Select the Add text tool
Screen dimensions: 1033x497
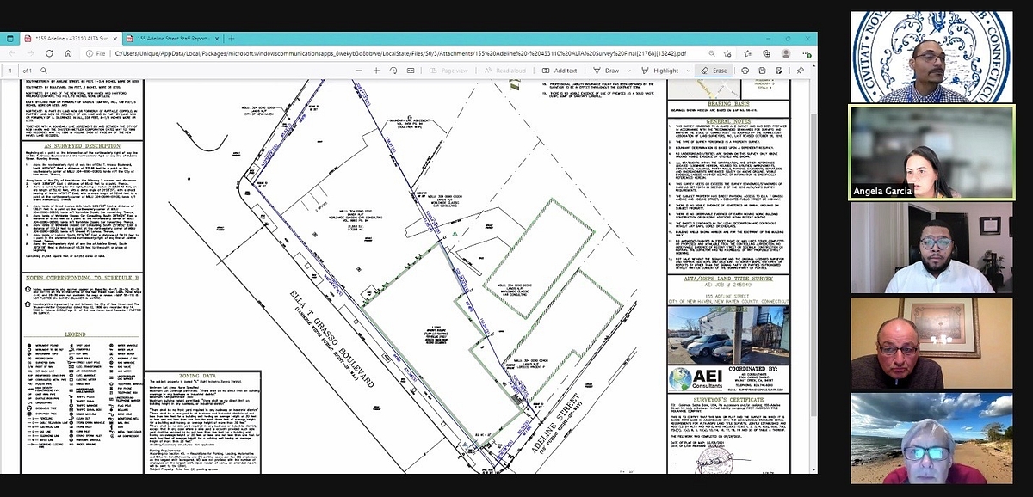point(560,71)
